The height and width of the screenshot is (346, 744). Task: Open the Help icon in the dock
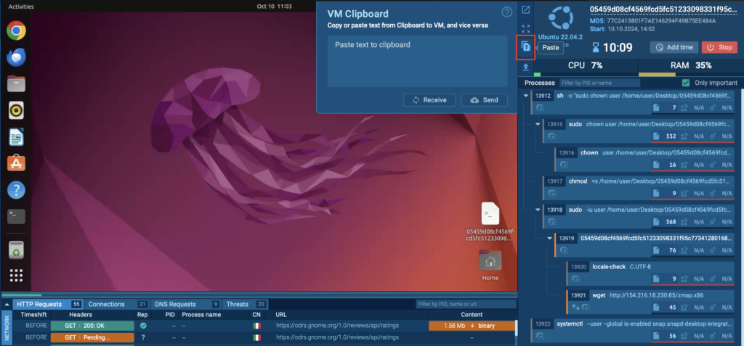click(16, 191)
